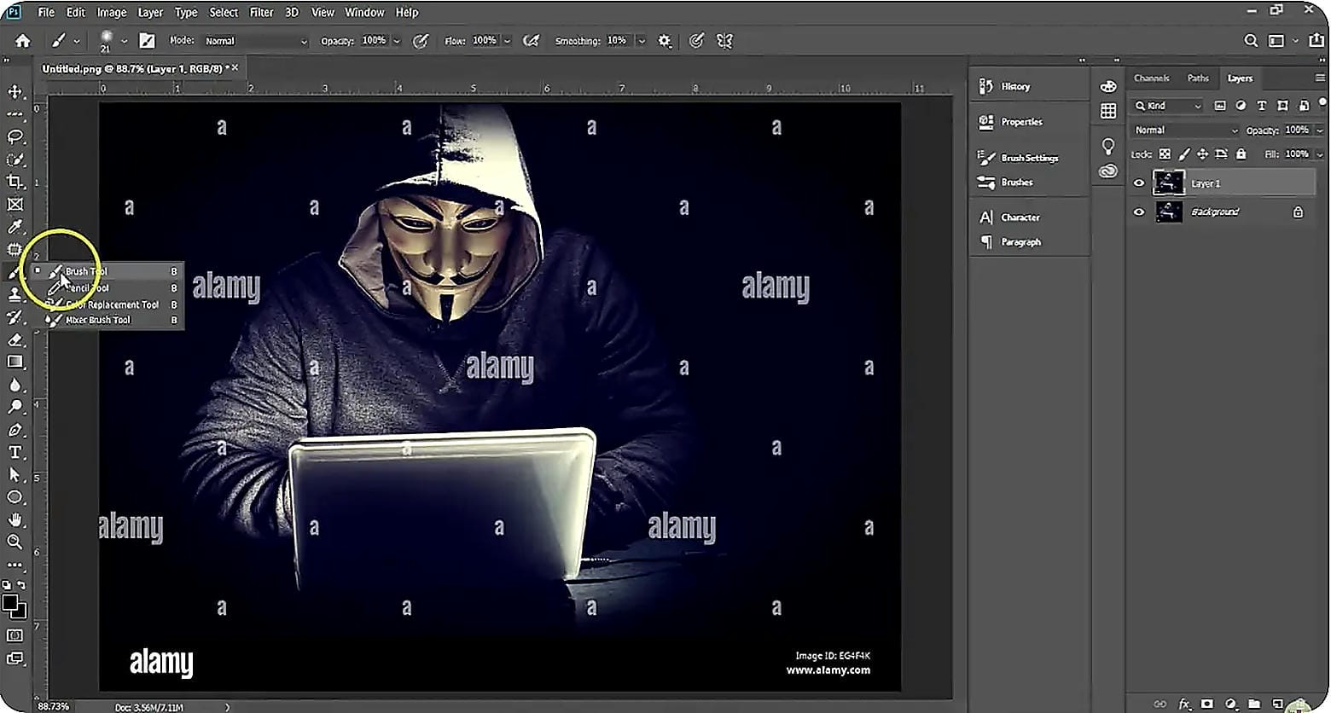Expand the layer Kind filter dropdown

pos(1168,106)
